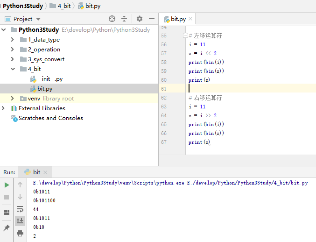Image resolution: width=316 pixels, height=242 pixels.
Task: Click the green Rerun button
Action: coord(7,185)
